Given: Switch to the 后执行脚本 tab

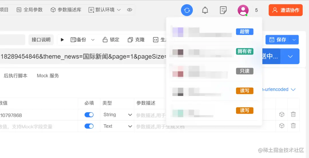Looking at the screenshot, I should click(x=15, y=76).
